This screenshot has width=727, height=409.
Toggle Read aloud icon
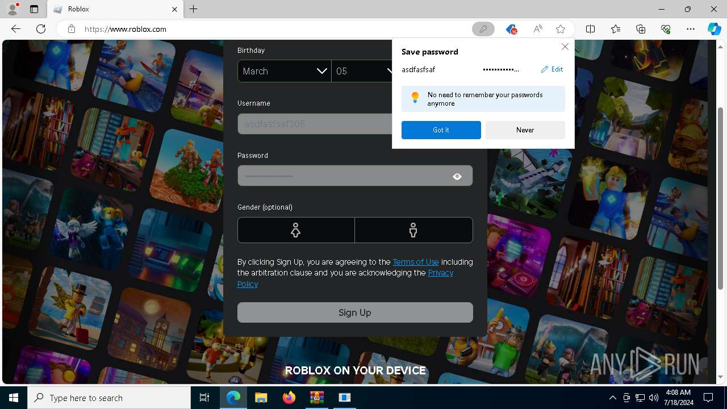pyautogui.click(x=537, y=29)
